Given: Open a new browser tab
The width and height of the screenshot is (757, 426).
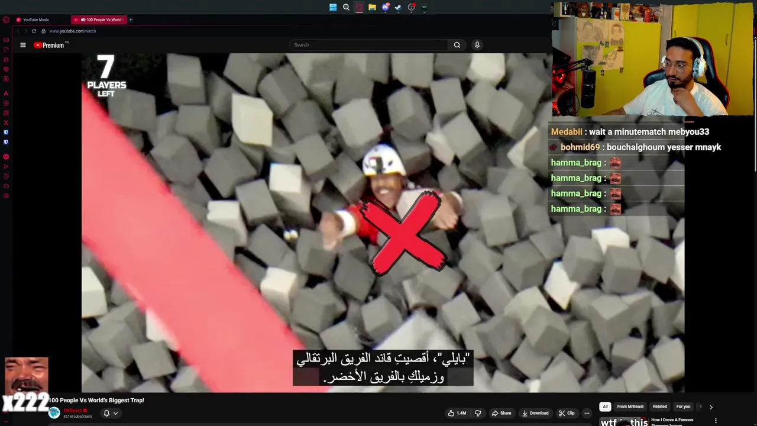Looking at the screenshot, I should click(x=131, y=20).
